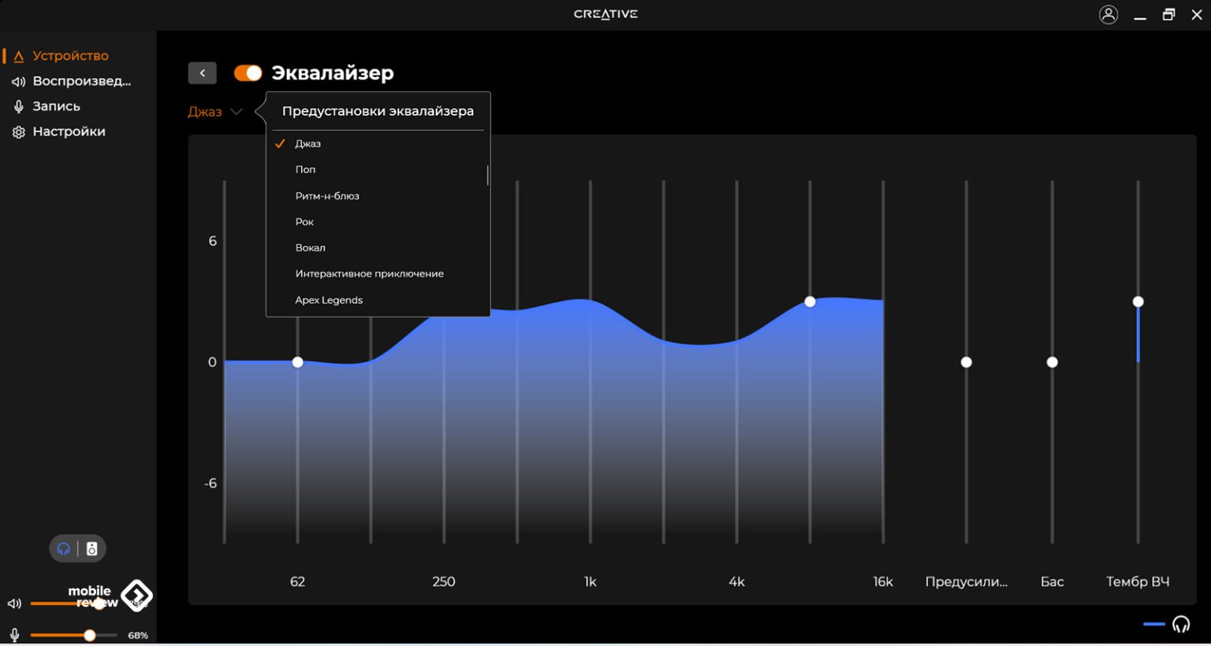Choose the Рок preset from the list
The height and width of the screenshot is (646, 1211).
[x=304, y=221]
